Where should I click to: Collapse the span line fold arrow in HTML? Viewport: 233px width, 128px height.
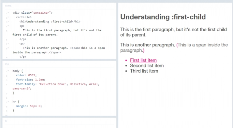8,48
